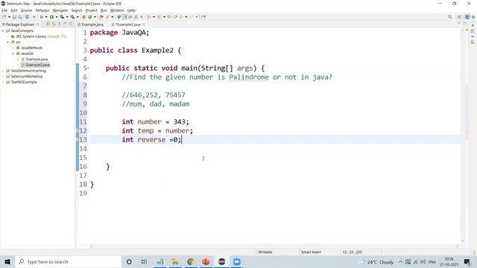Open the New file dropdown arrow
Screen dimensions: 477x268
click(9, 17)
